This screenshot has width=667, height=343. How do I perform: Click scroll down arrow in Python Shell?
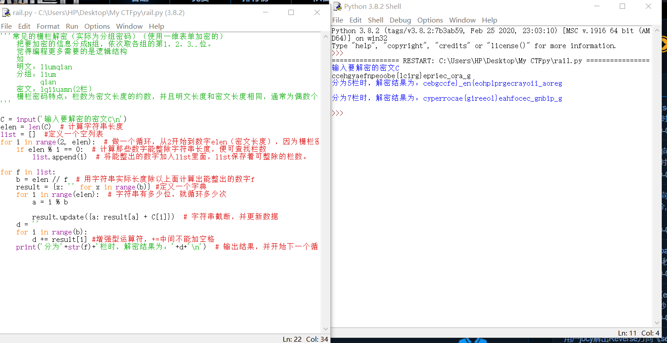pos(656,323)
